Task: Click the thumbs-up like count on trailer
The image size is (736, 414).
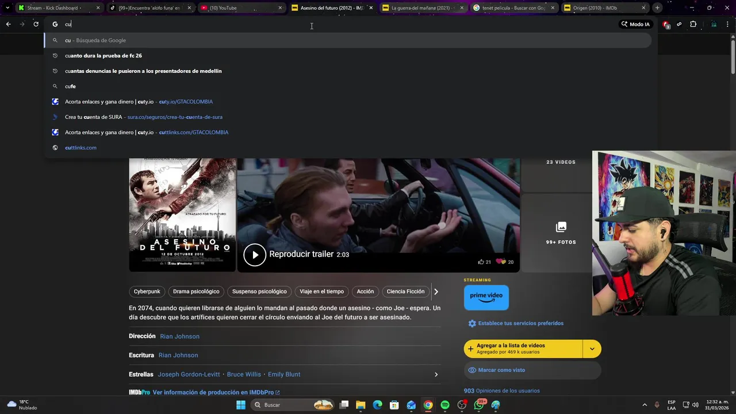Action: pos(484,262)
